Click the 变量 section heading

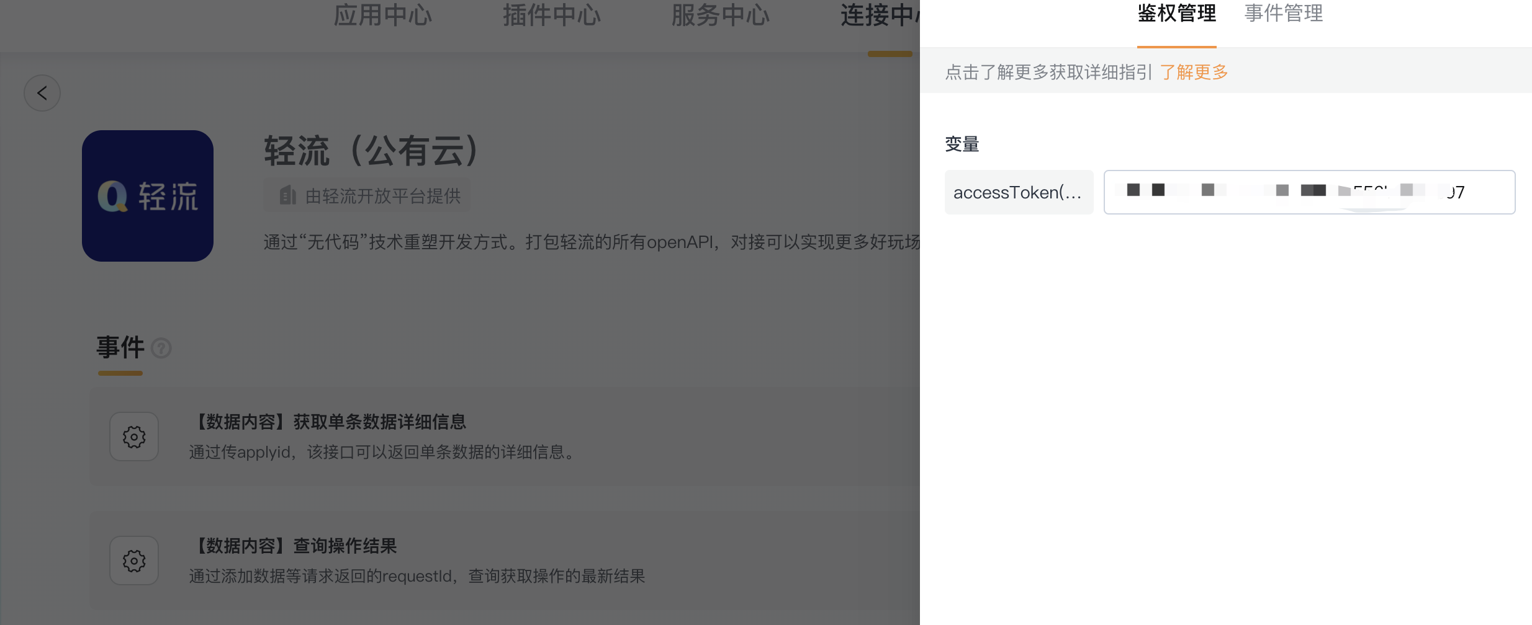click(962, 144)
